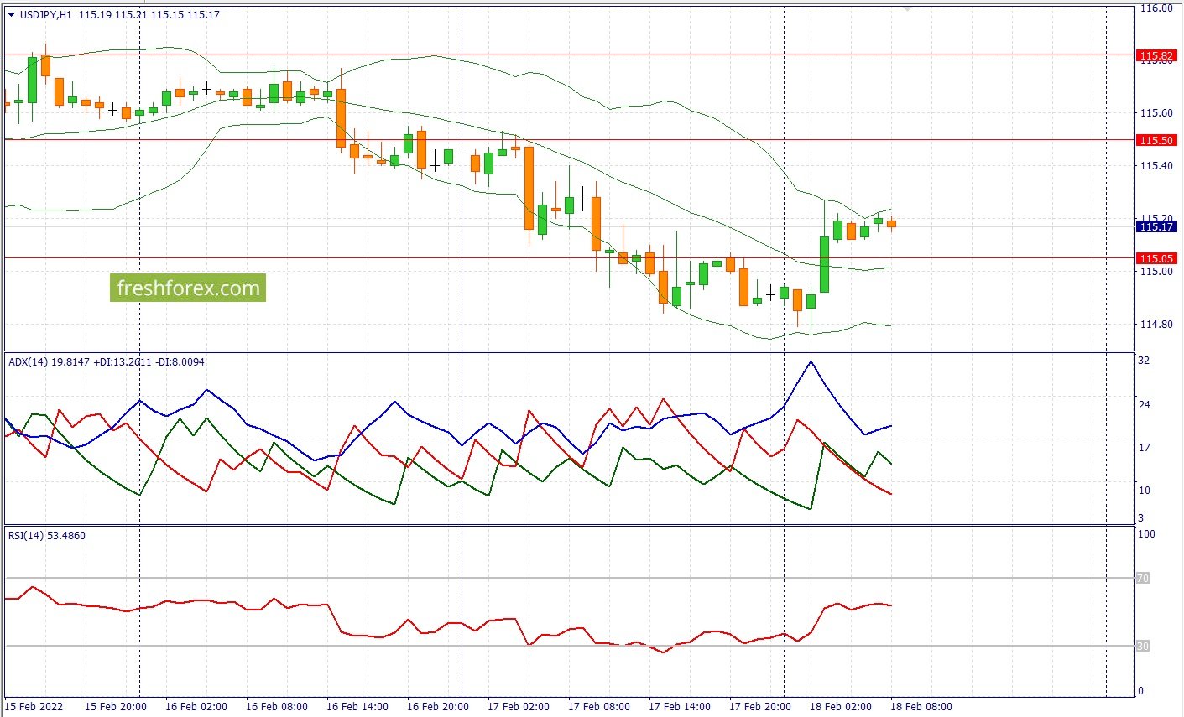Click the 16 Feb 14:00 time label

coord(357,706)
